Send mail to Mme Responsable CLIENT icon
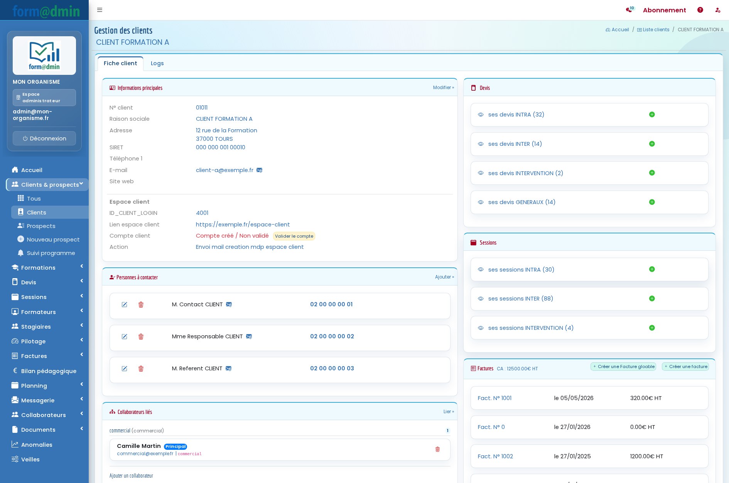729x483 pixels. (x=249, y=337)
